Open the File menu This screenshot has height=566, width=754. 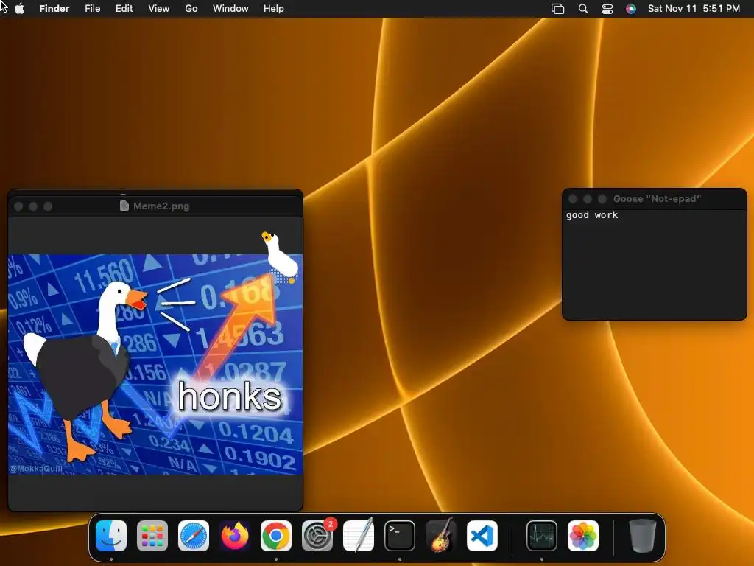pos(92,9)
